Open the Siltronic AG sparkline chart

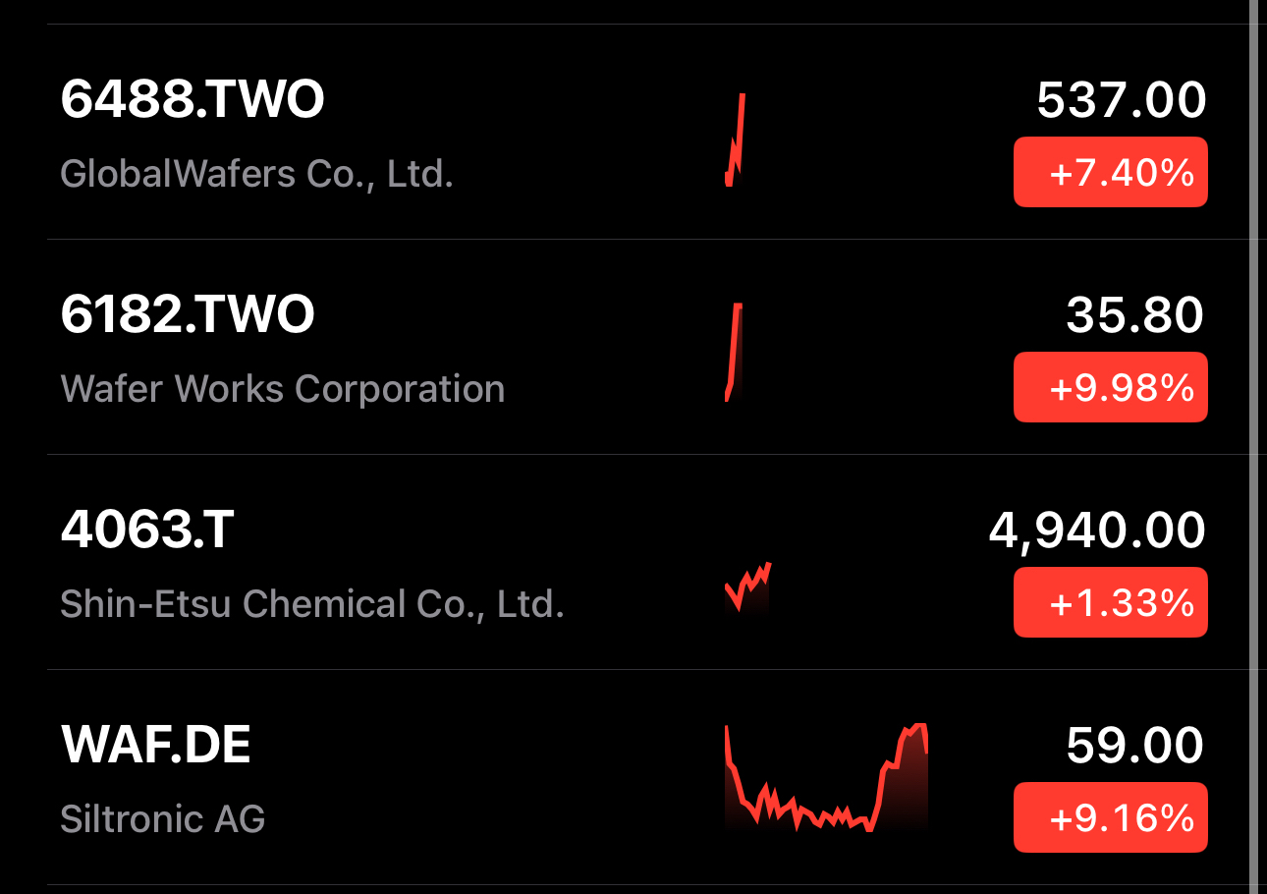click(x=825, y=778)
